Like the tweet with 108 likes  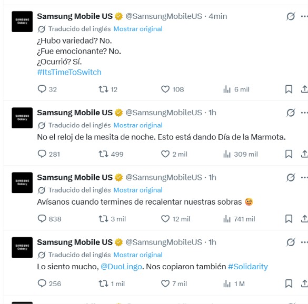click(x=165, y=89)
